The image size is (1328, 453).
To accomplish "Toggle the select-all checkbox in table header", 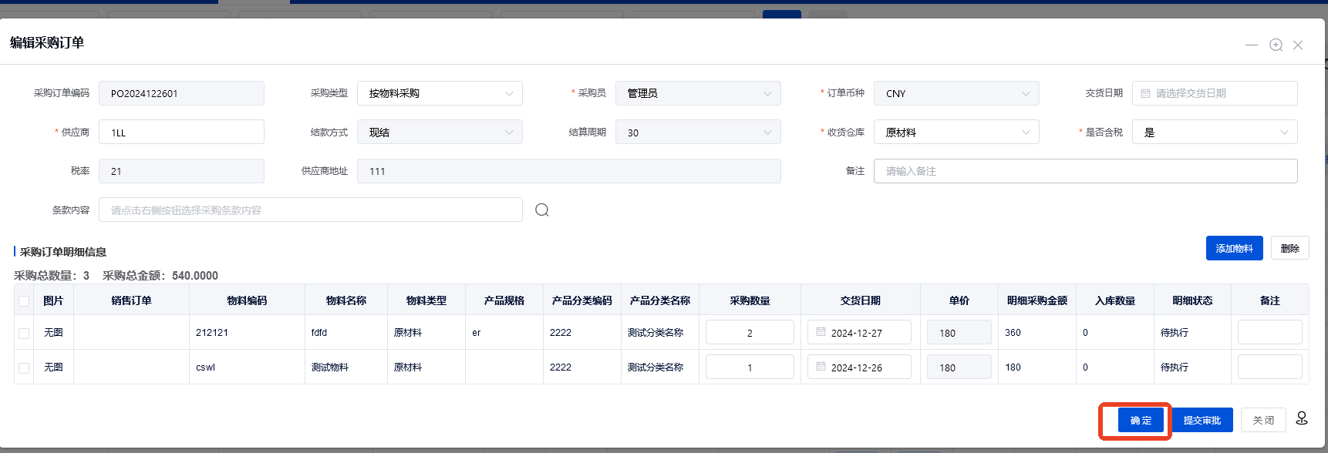I will tap(24, 300).
